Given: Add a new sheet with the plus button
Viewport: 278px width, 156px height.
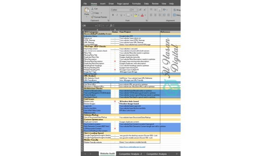Looking at the screenshot, I should (x=177, y=153).
